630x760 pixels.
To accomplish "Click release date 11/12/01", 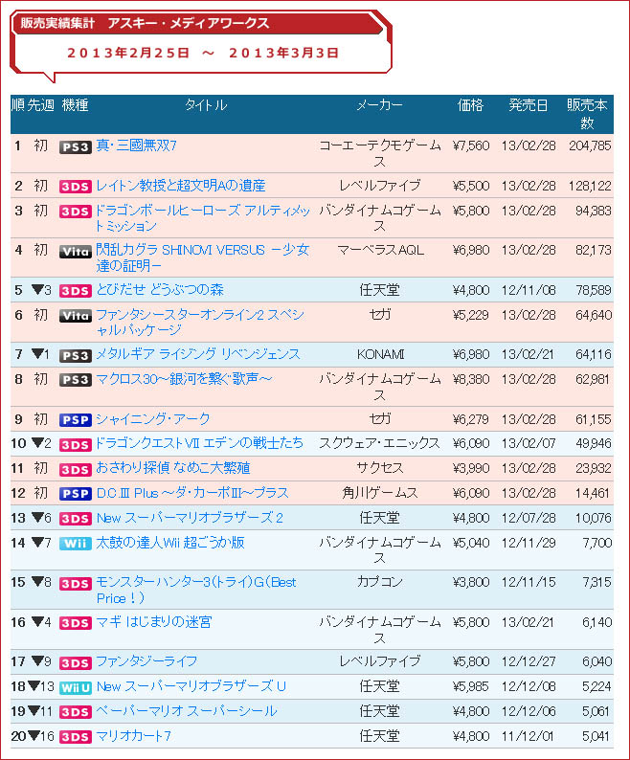I will coord(529,737).
